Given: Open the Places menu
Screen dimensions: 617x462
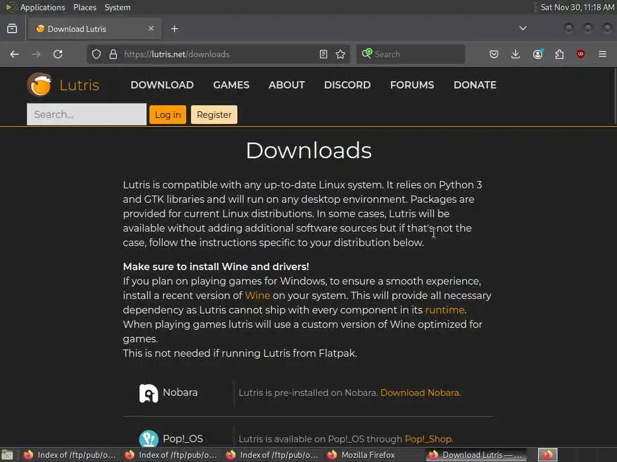Looking at the screenshot, I should click(x=85, y=7).
